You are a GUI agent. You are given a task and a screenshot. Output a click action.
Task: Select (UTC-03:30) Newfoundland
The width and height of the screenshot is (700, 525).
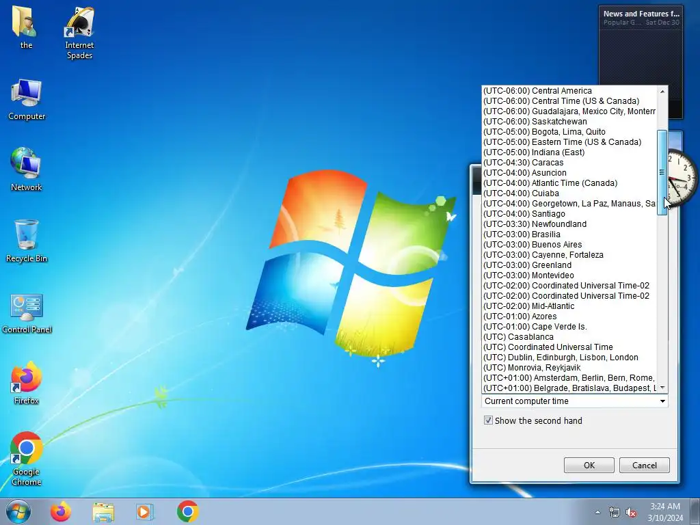pyautogui.click(x=569, y=224)
